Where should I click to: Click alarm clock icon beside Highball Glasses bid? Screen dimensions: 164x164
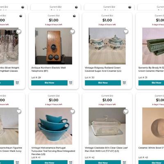tap(17, 83)
